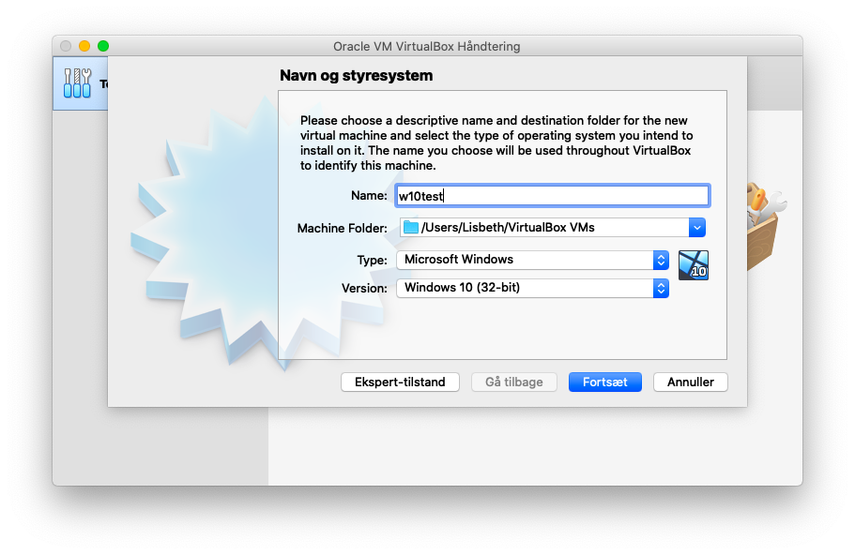Click the toolbox welcome icon behind the dialog

[765, 226]
